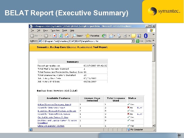The image size is (184, 138).
Task: Print the page using the printer icon
Action: (x=119, y=36)
